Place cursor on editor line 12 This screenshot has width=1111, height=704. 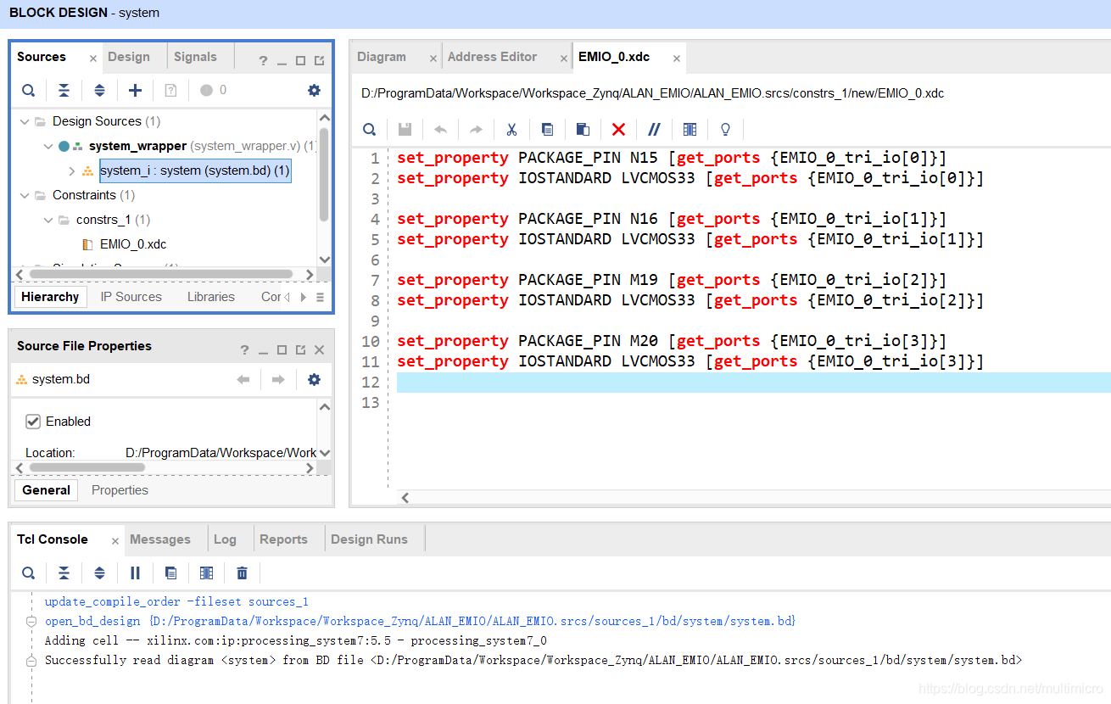(x=753, y=383)
